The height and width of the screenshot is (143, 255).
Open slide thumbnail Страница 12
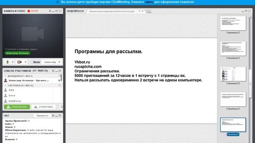pyautogui.click(x=233, y=74)
